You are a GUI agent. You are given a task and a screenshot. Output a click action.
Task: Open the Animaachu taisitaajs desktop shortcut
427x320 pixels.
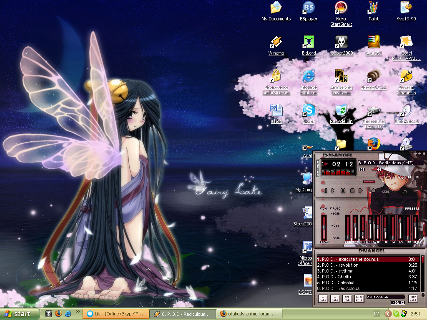[341, 82]
